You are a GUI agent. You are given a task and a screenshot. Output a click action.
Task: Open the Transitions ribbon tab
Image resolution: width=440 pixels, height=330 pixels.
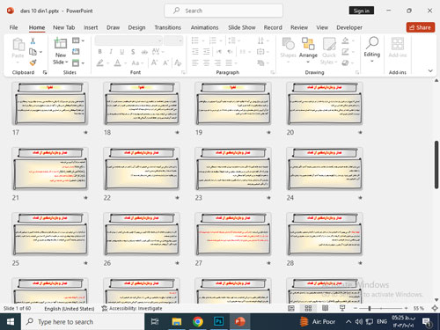(167, 27)
